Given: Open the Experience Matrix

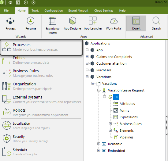Looking at the screenshot, I should (53, 25).
